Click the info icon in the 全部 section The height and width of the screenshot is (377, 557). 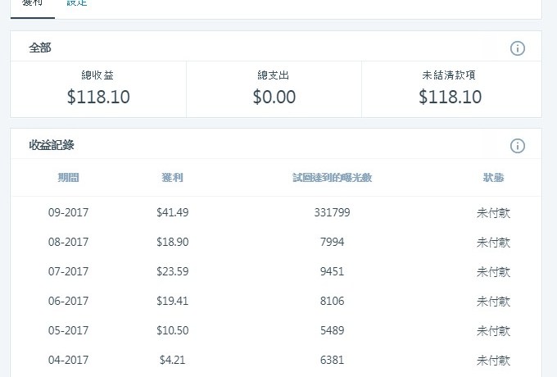pos(517,48)
